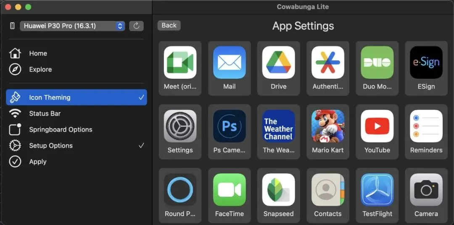Open Springboard Options page
This screenshot has width=454, height=225.
tap(77, 129)
